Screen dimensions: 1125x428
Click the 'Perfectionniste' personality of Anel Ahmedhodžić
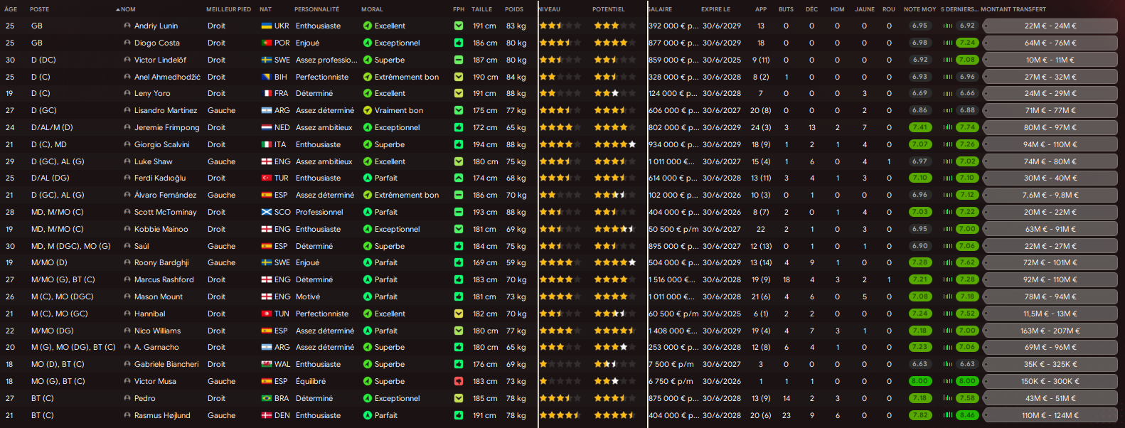point(322,77)
